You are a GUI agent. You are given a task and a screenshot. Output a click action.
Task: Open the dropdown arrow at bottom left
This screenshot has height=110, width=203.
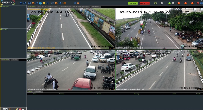pyautogui.click(x=6, y=109)
